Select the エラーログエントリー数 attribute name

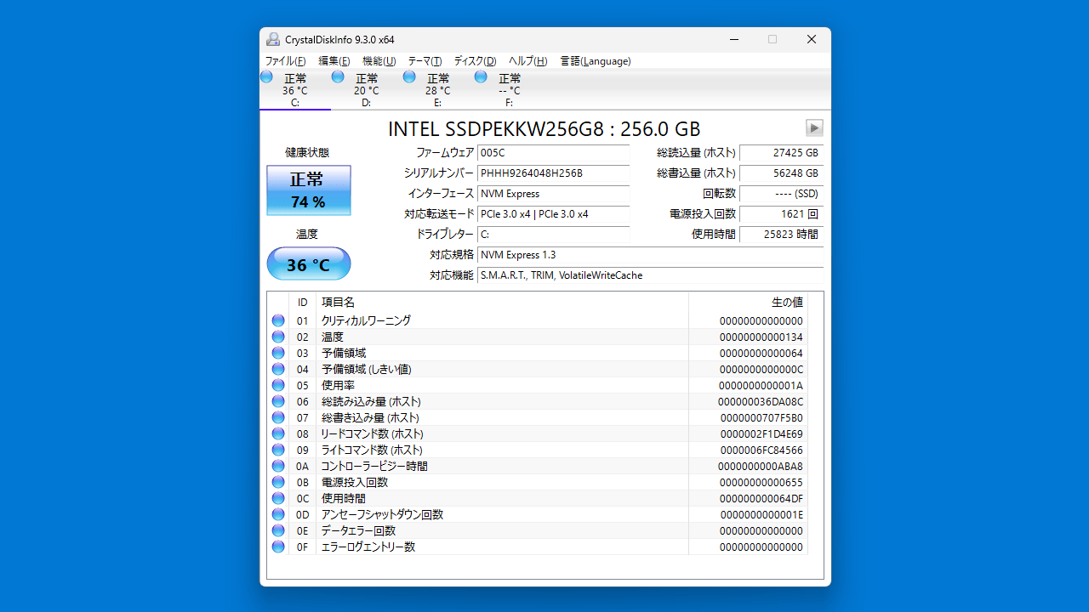point(368,547)
